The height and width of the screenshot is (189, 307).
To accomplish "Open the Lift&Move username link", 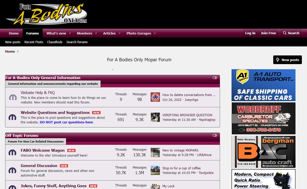I will (204, 155).
